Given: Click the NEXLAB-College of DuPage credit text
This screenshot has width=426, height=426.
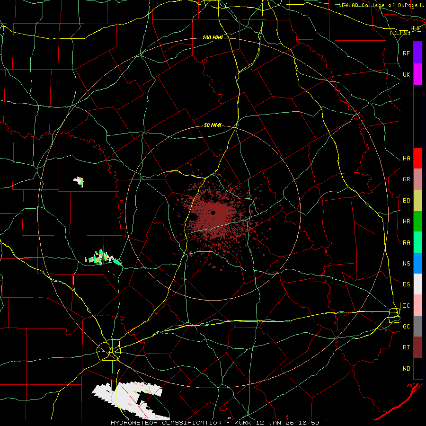Looking at the screenshot, I should tap(378, 5).
